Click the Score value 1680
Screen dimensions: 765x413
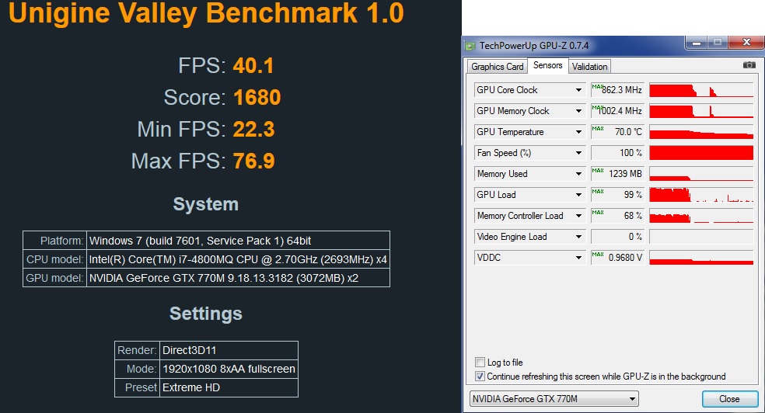pos(257,97)
